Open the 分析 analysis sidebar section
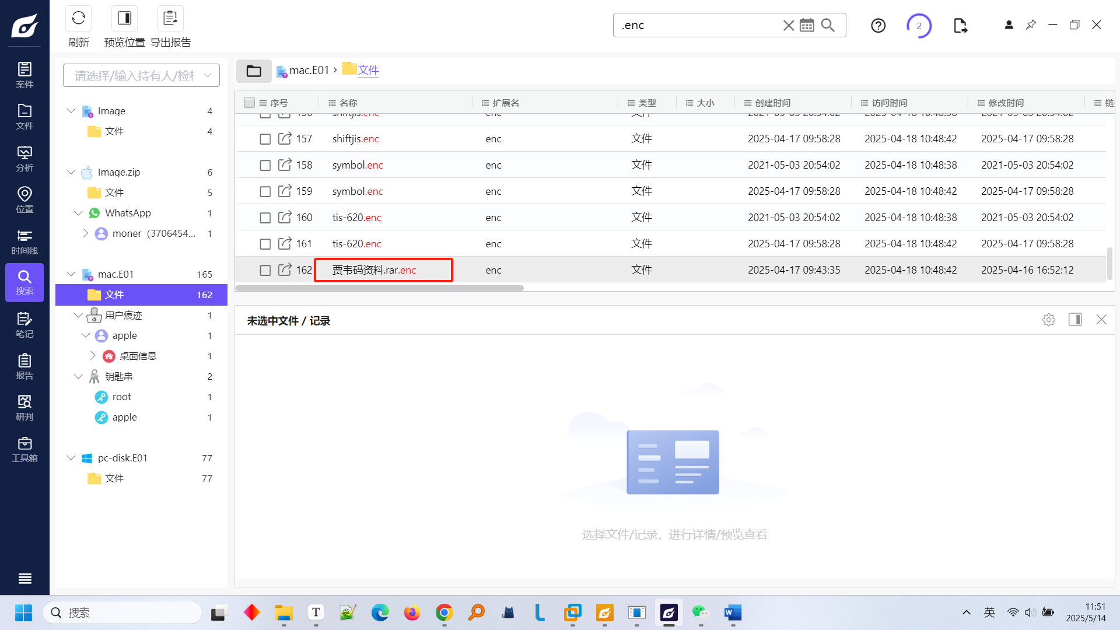The width and height of the screenshot is (1120, 630). (24, 159)
